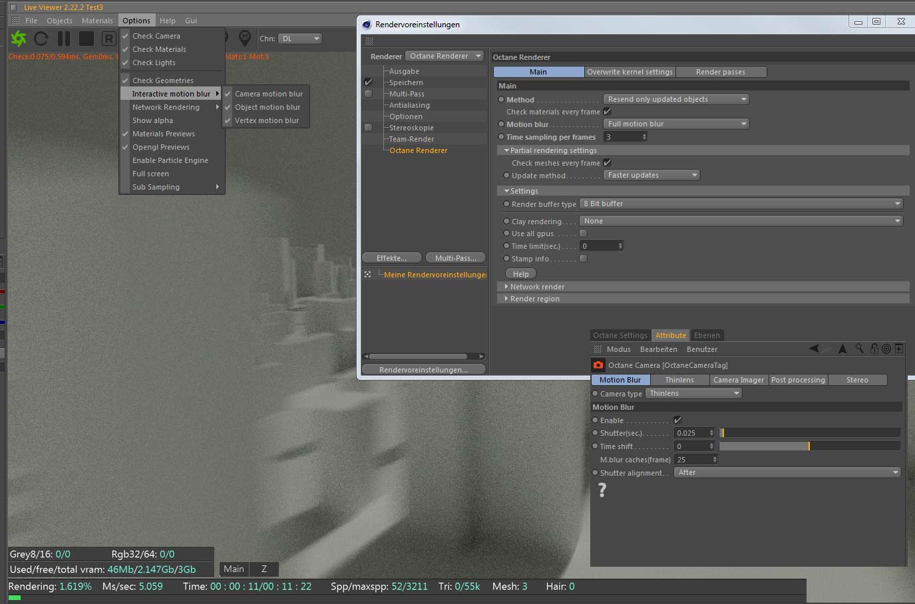This screenshot has width=915, height=604.
Task: Open the Octane Settings tab
Action: tap(620, 335)
